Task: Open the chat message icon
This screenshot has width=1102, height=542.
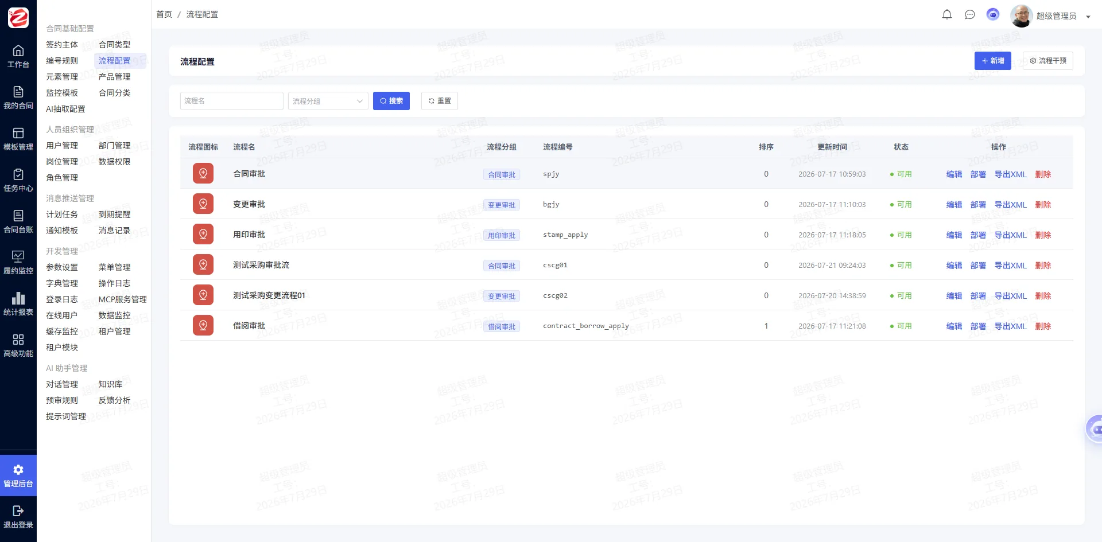Action: pyautogui.click(x=970, y=14)
